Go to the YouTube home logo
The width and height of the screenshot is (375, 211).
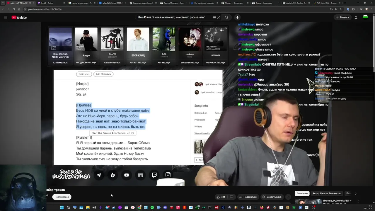pos(19,17)
